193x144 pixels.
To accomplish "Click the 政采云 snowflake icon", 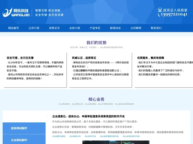I will (x=160, y=10).
